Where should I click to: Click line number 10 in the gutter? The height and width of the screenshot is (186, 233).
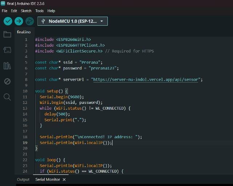pos(25,91)
